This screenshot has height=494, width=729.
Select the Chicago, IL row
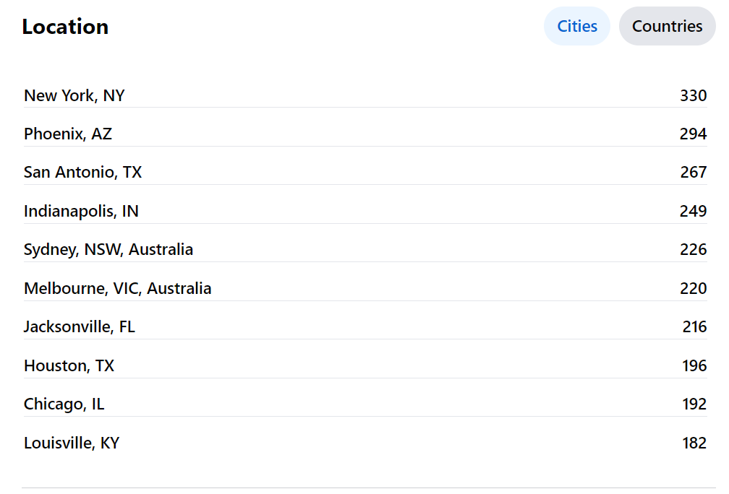(x=64, y=404)
